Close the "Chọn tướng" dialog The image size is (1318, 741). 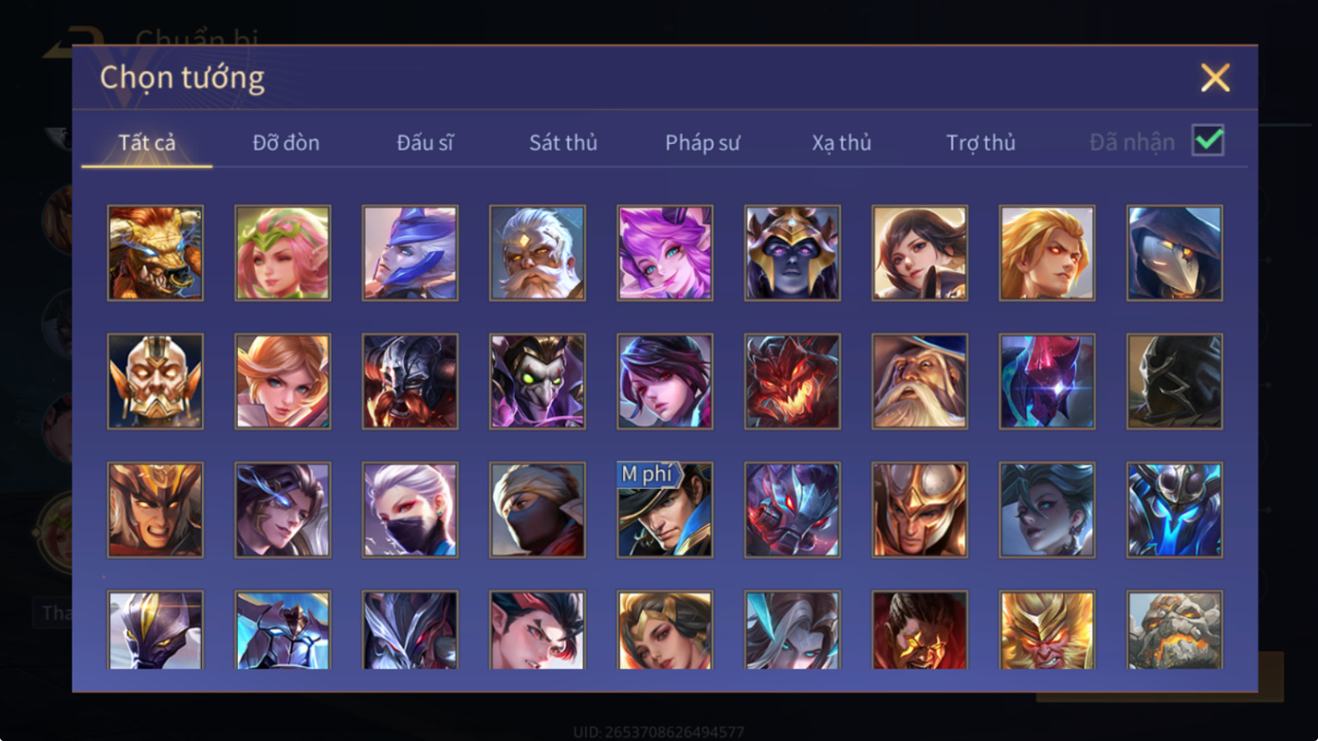tap(1215, 78)
